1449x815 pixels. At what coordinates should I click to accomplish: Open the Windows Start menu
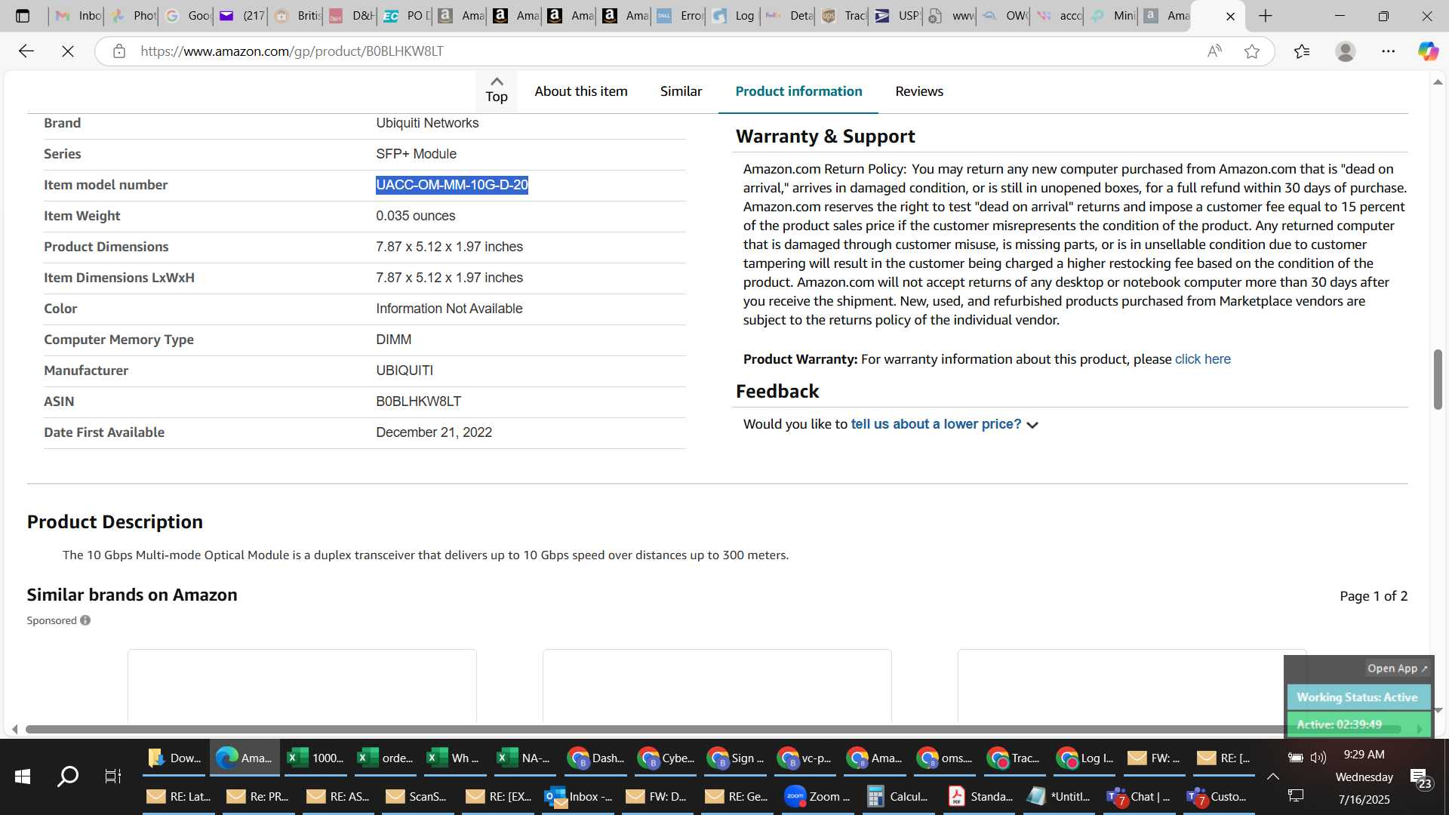point(23,776)
